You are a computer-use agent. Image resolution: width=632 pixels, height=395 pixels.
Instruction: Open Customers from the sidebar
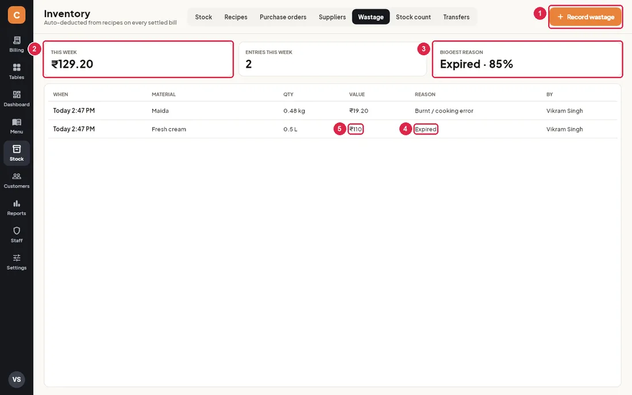(17, 180)
